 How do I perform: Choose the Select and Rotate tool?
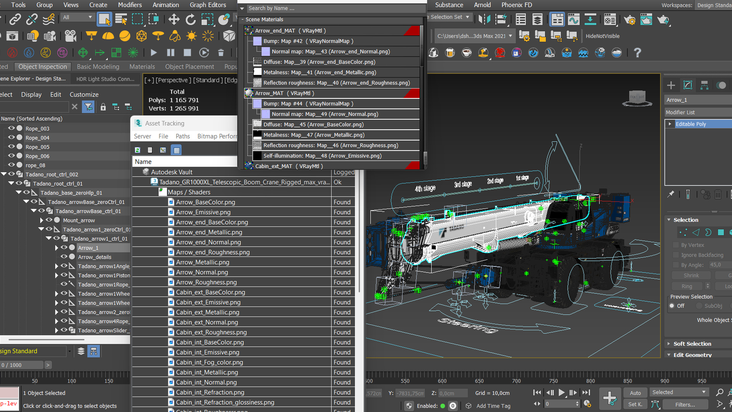click(x=191, y=19)
